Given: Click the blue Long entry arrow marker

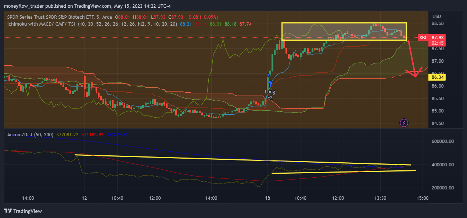Looking at the screenshot, I should 270,83.
